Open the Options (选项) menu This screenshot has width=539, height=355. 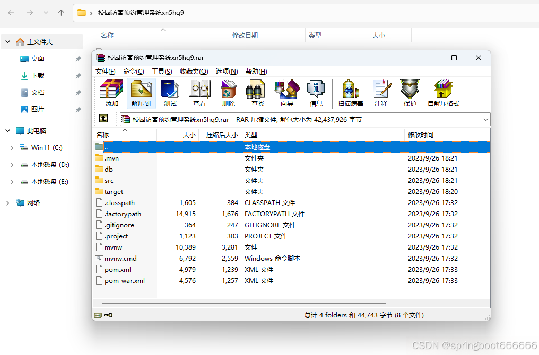click(227, 72)
